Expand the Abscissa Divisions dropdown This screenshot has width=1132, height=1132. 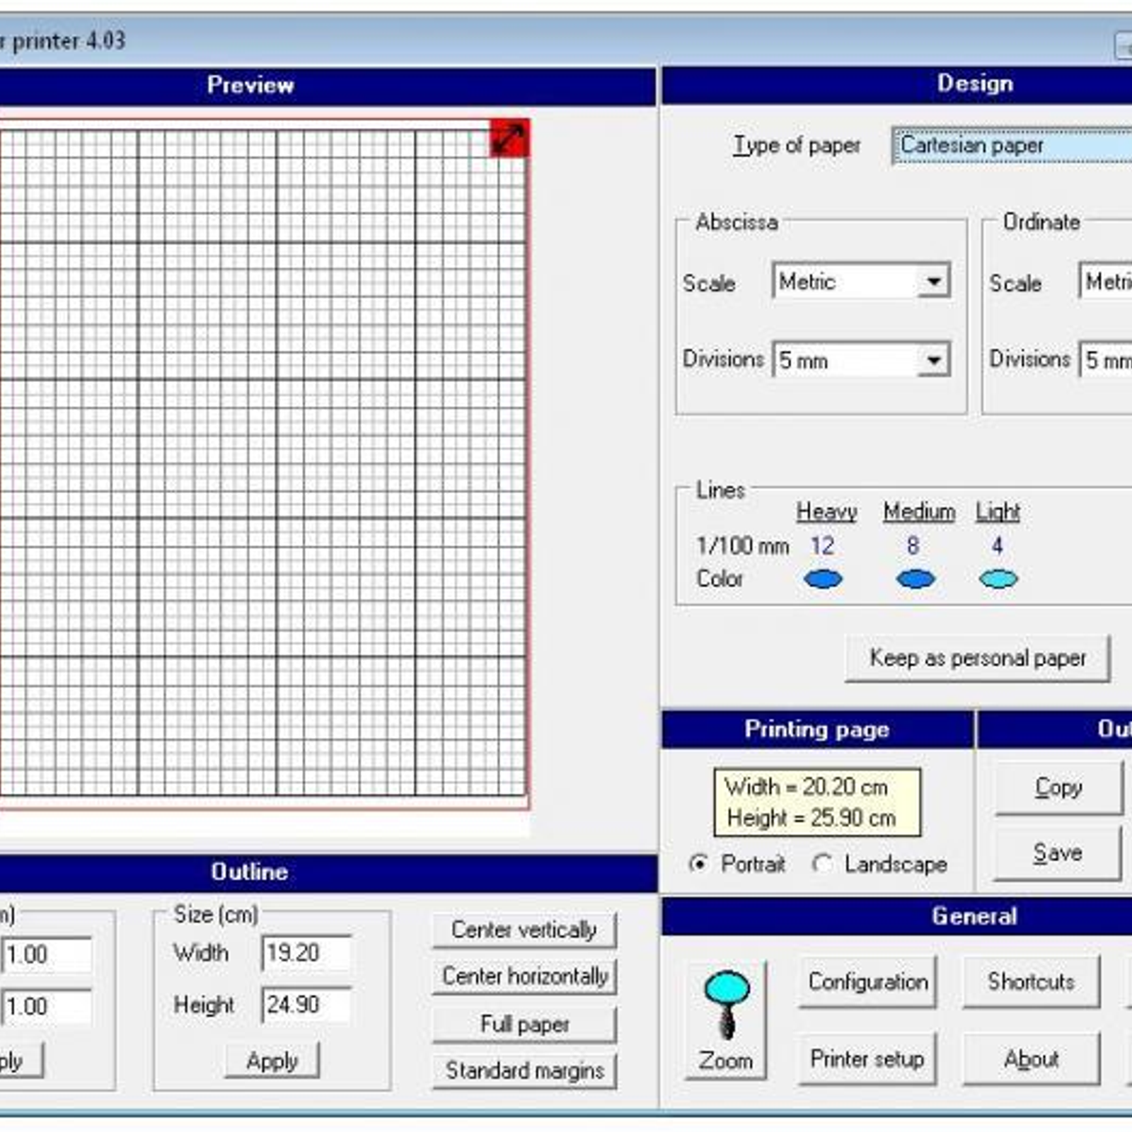tap(933, 360)
